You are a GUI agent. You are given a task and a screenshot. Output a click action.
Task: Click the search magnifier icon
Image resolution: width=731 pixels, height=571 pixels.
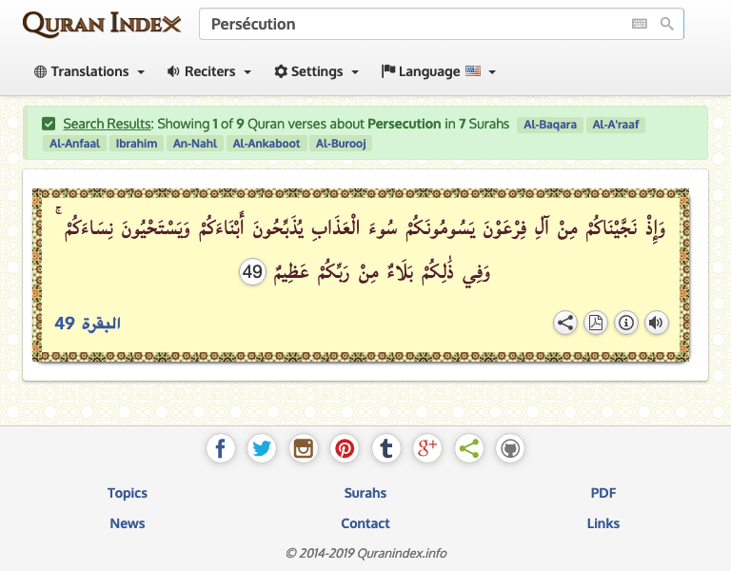point(666,24)
